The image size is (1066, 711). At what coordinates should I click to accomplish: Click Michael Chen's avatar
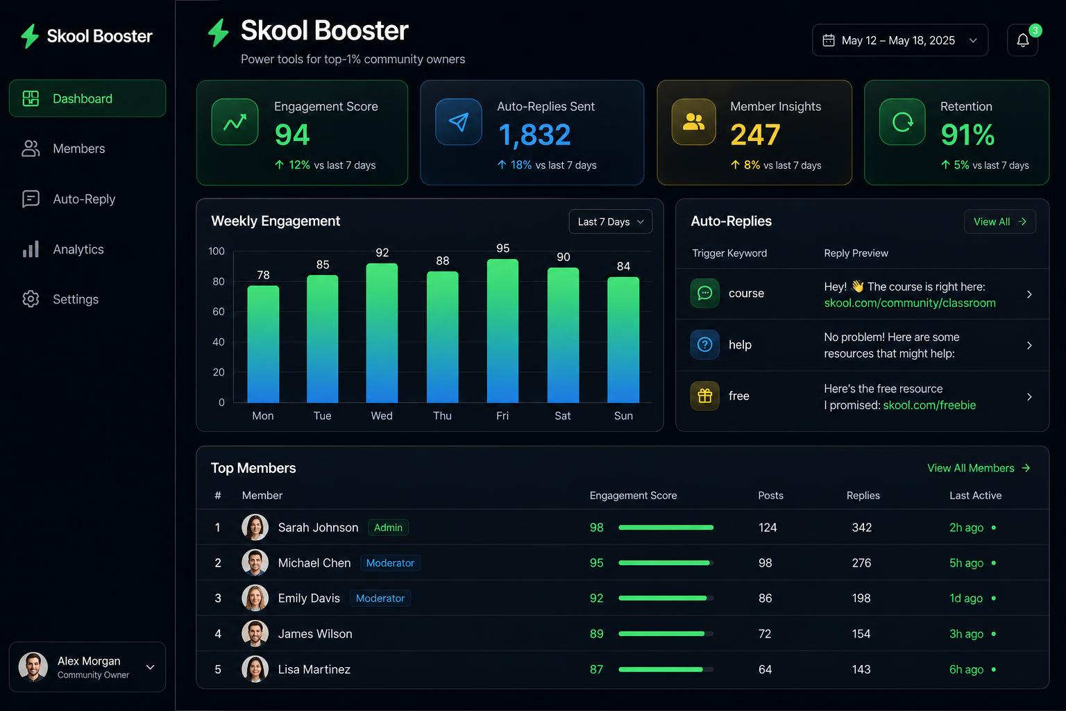(255, 563)
